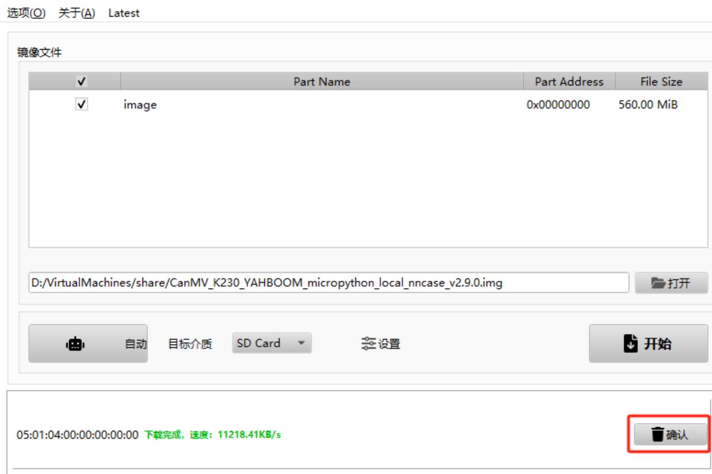This screenshot has width=712, height=474.
Task: Click the Latest menu item
Action: [x=124, y=13]
